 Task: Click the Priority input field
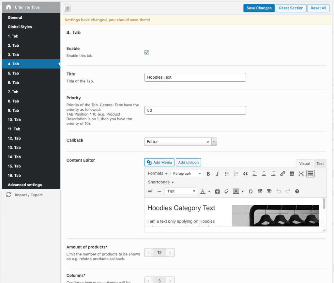tap(195, 110)
